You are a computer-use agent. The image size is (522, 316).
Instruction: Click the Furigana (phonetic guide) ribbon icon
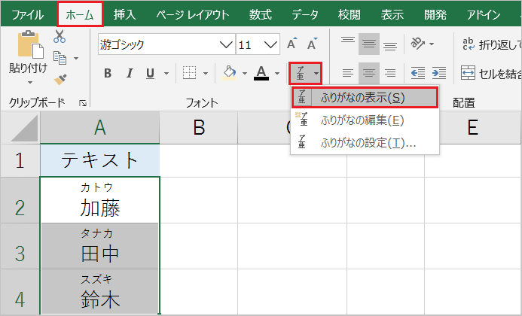[x=301, y=73]
